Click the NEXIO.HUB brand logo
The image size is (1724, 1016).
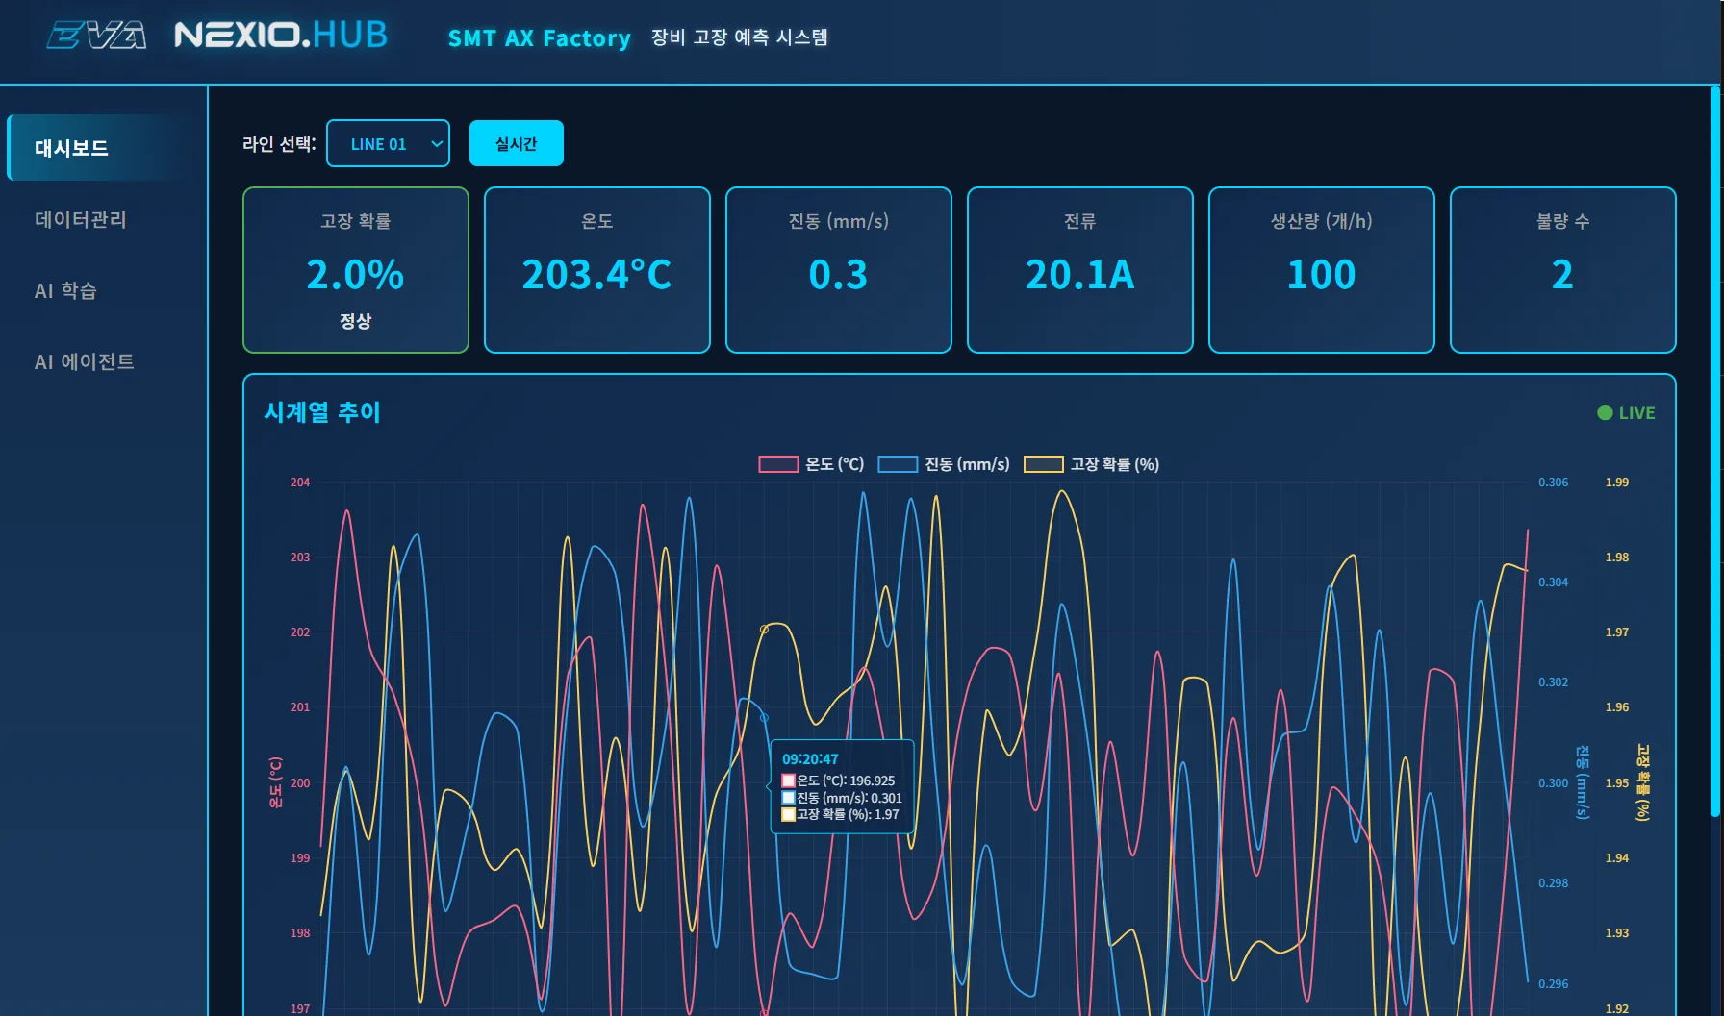point(281,36)
